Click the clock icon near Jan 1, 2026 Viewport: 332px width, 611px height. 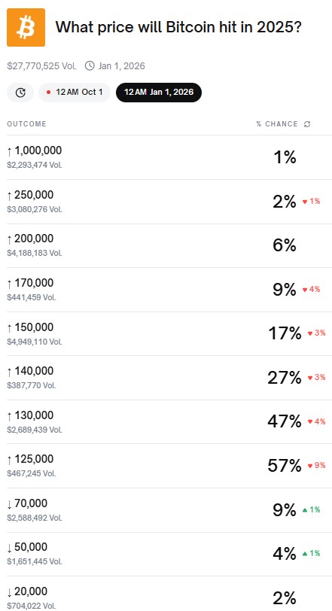point(90,66)
